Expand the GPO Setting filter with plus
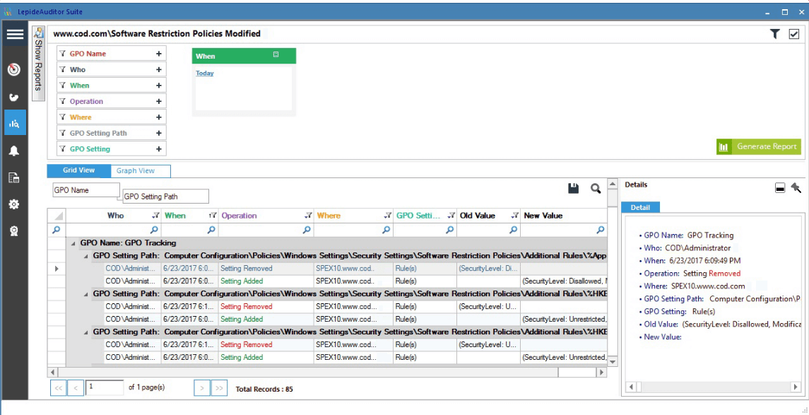This screenshot has width=809, height=415. pyautogui.click(x=159, y=149)
